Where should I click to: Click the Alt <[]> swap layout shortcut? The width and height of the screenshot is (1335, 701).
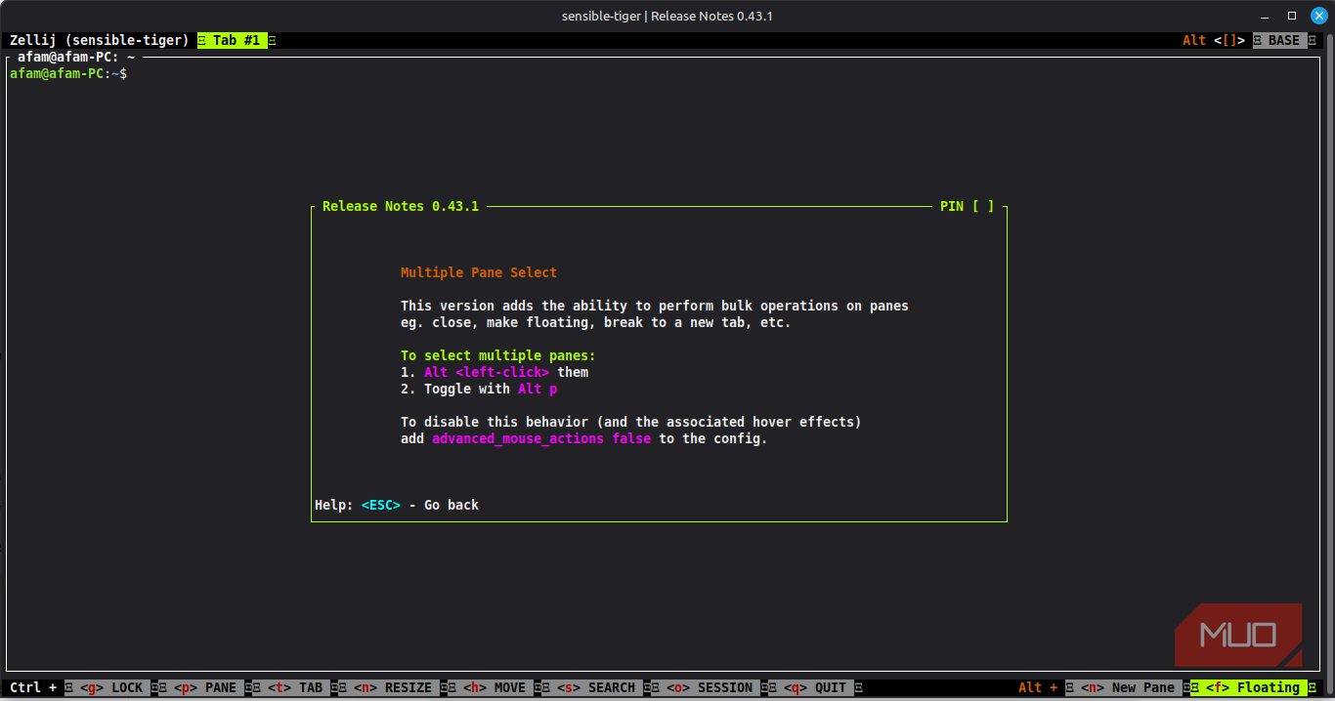(1214, 40)
